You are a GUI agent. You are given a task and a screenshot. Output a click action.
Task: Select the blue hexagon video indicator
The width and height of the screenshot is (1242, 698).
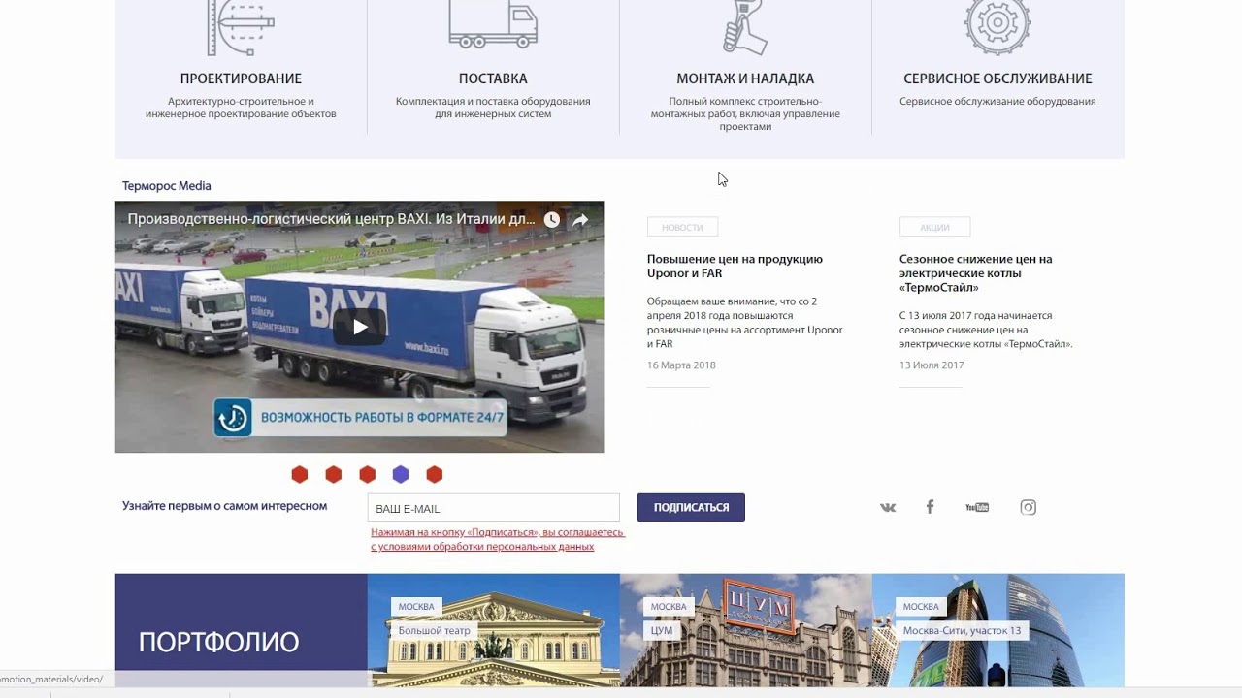tap(401, 474)
